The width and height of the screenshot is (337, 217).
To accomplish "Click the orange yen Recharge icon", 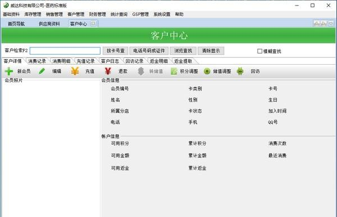I will click(75, 71).
